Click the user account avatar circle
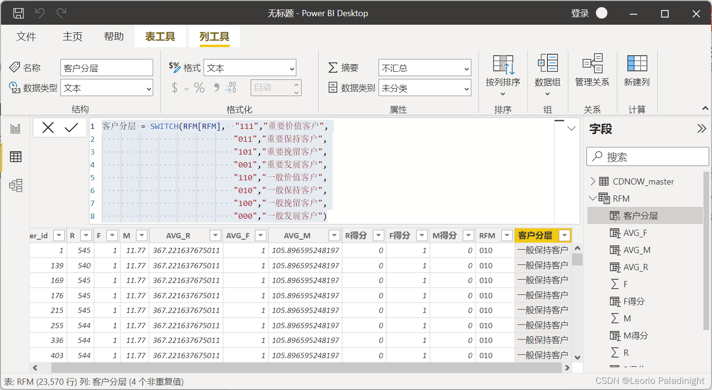 tap(602, 13)
